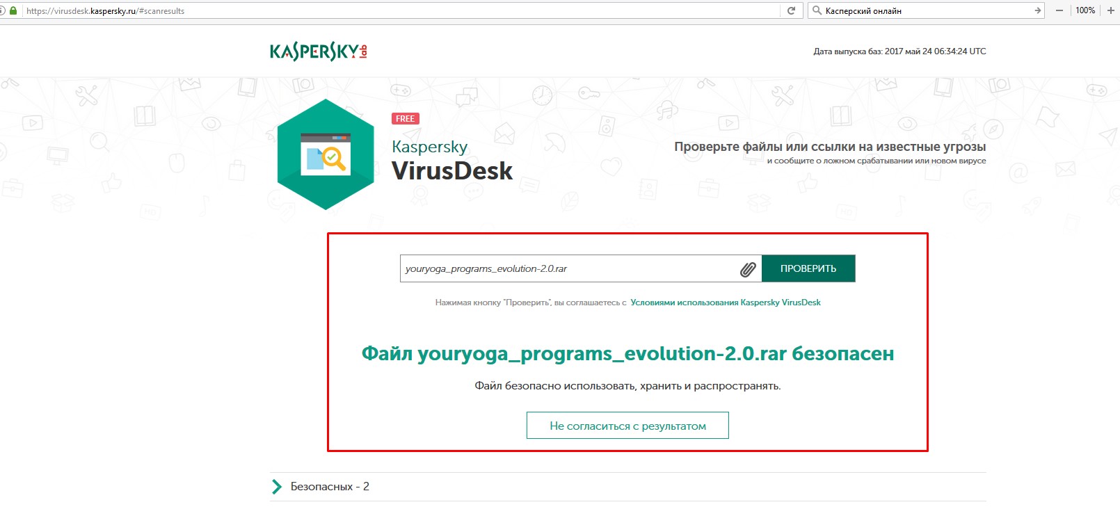Click the Kaspersky VirusDesk title text
The image size is (1120, 532).
click(452, 161)
